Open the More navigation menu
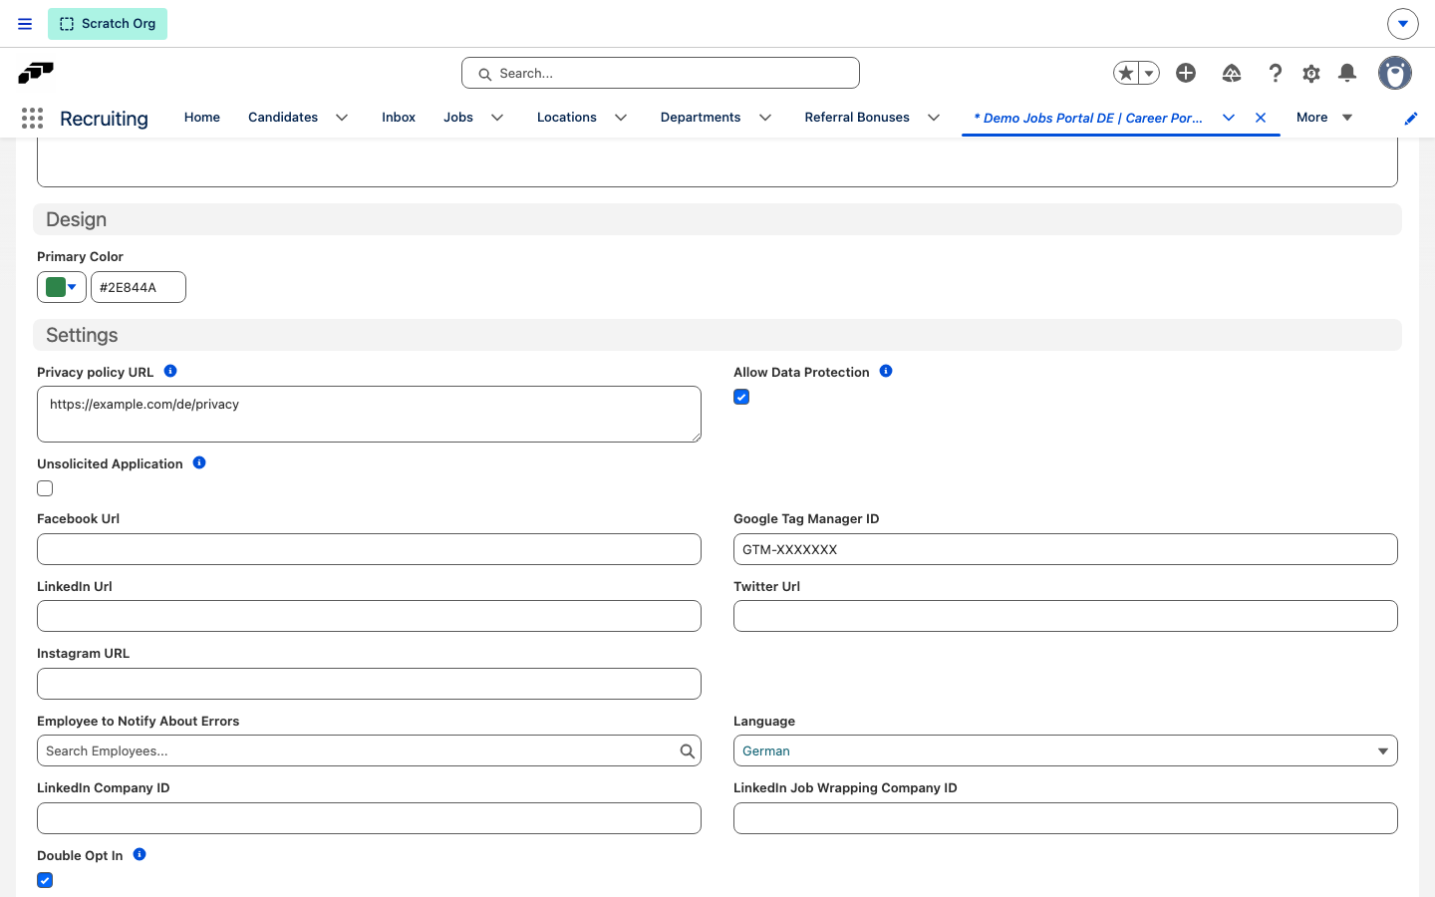This screenshot has height=897, width=1435. tap(1324, 118)
